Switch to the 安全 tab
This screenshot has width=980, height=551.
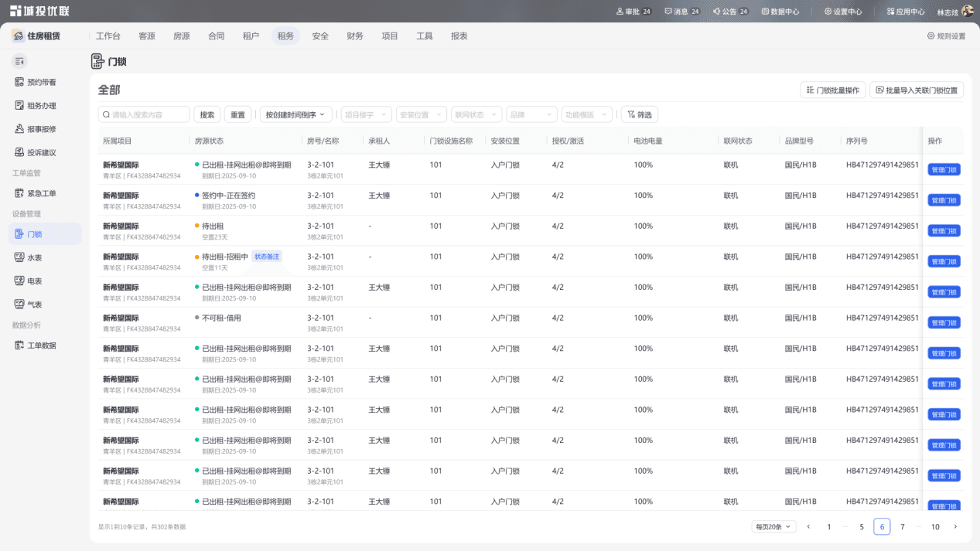click(x=320, y=36)
